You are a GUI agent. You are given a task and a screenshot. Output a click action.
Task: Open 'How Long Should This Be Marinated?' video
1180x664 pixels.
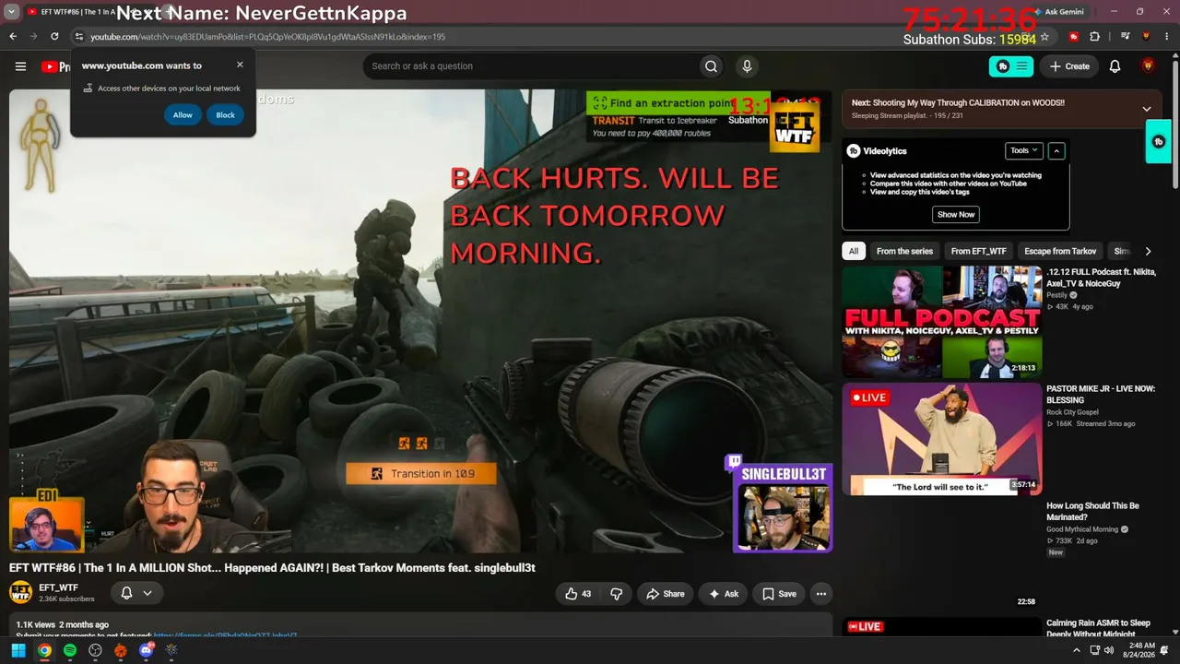pyautogui.click(x=1092, y=512)
